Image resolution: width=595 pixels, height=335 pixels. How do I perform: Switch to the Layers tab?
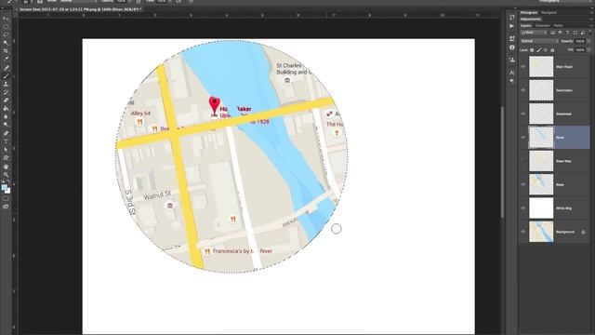click(x=526, y=26)
